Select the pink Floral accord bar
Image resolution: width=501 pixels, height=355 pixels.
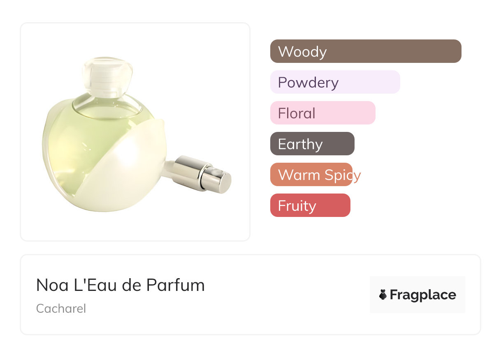[x=323, y=113]
